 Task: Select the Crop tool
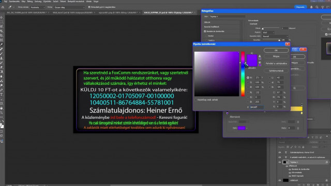(2, 36)
